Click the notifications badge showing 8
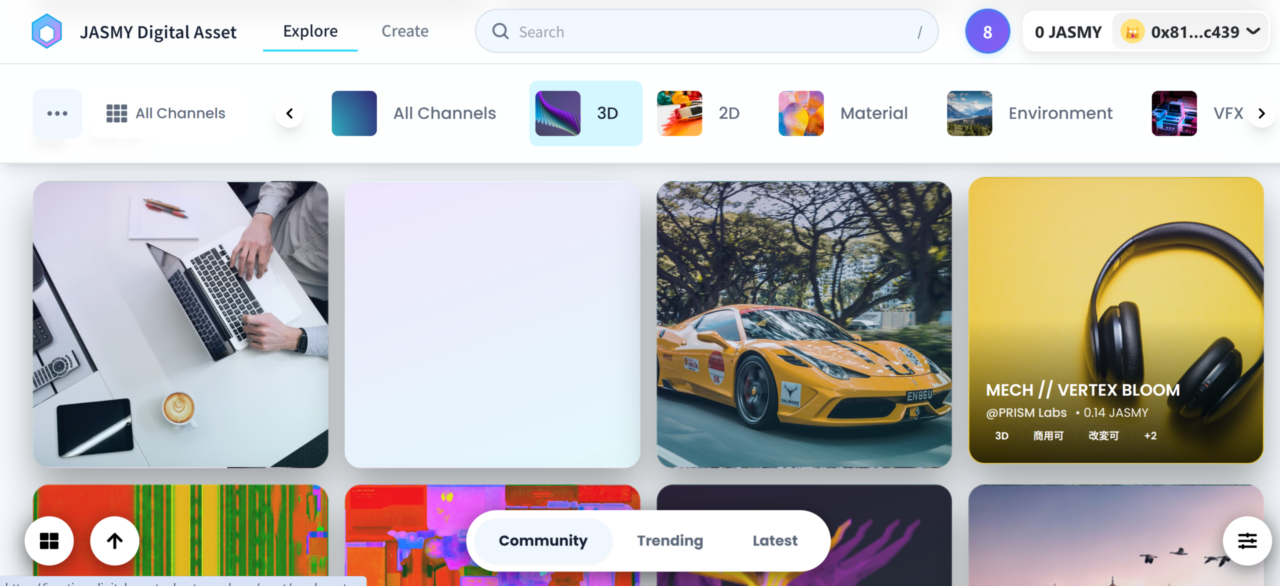The image size is (1280, 586). (987, 31)
